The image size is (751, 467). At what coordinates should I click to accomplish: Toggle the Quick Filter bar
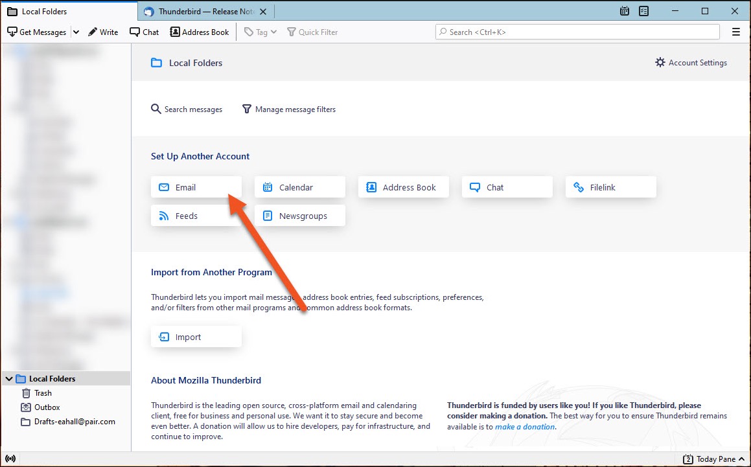(x=312, y=32)
